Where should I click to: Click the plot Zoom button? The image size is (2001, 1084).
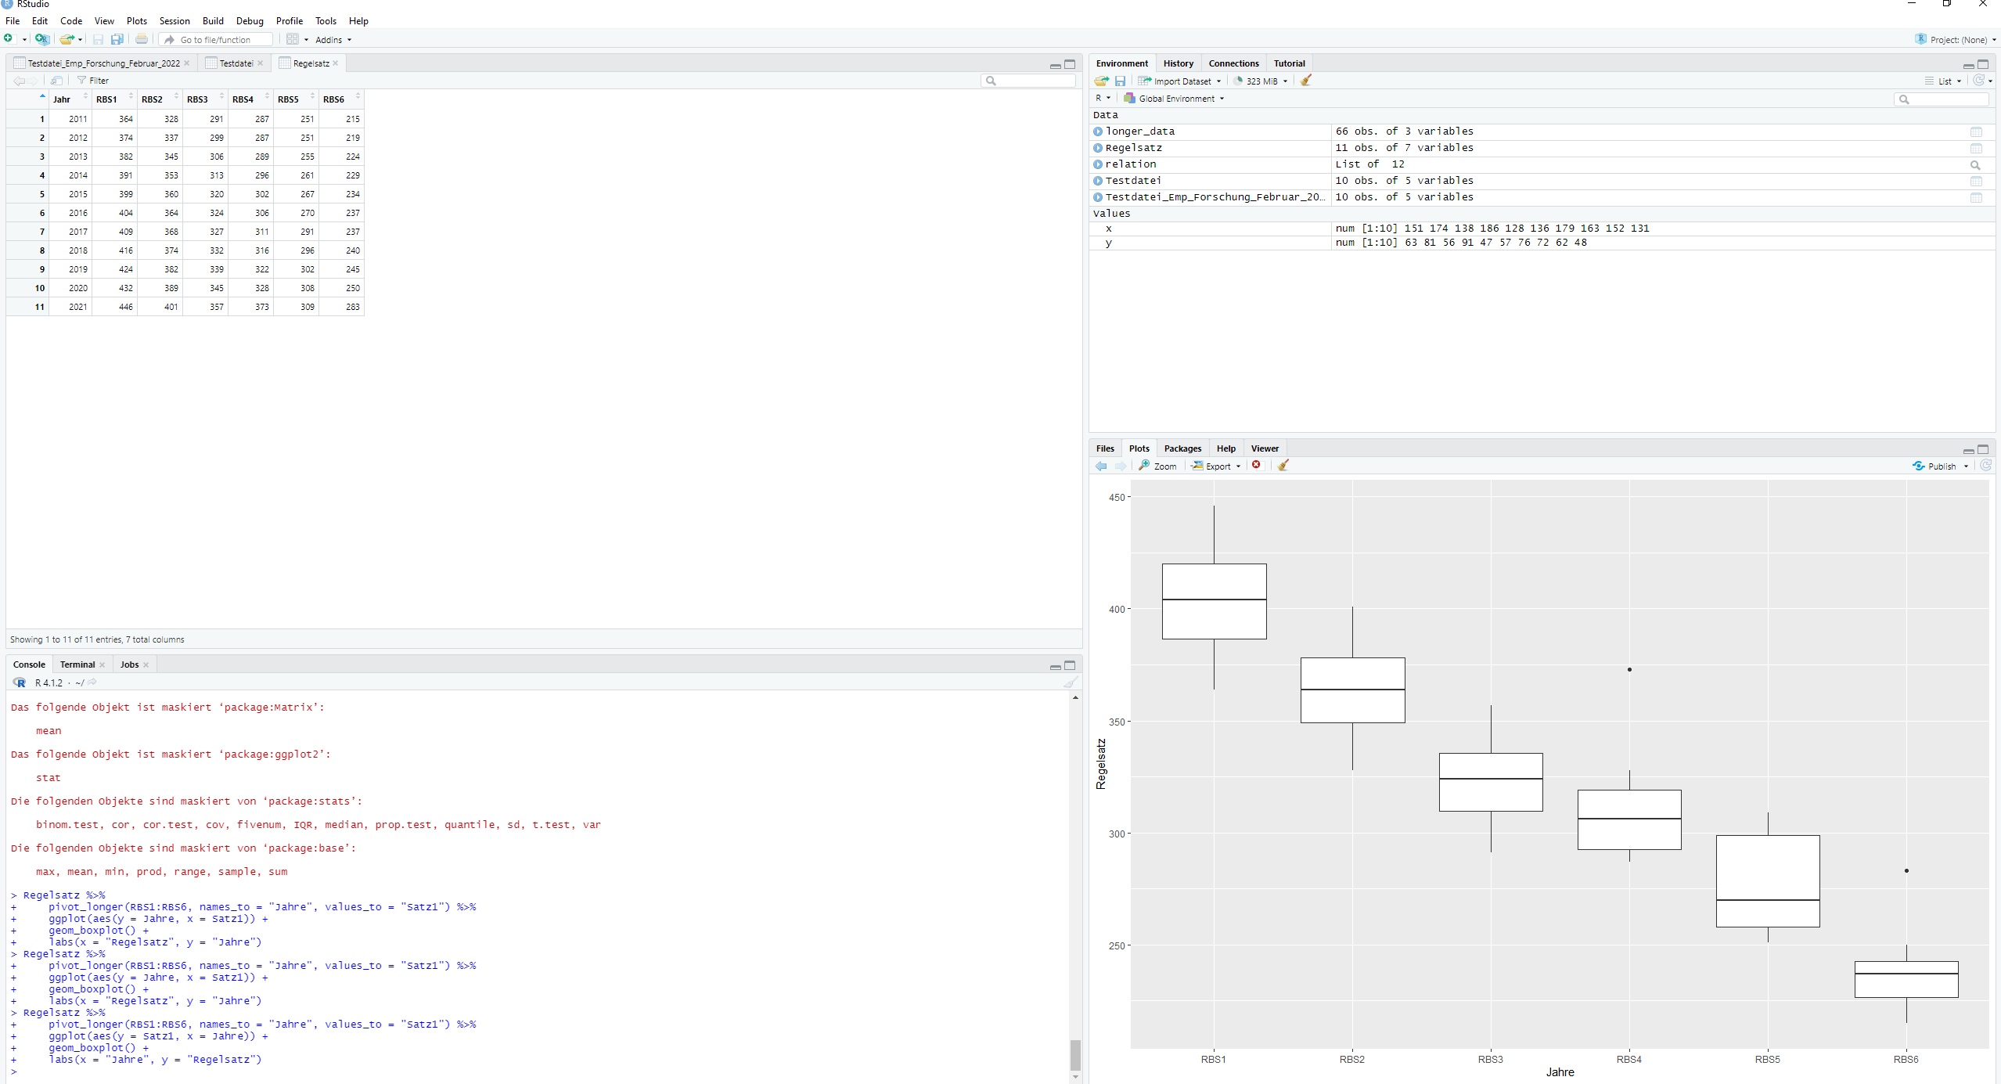click(x=1158, y=466)
